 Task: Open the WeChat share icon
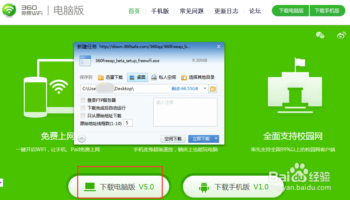coord(320,35)
